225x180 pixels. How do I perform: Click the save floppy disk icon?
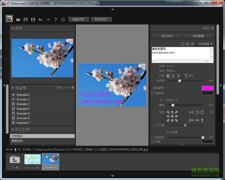(x=25, y=19)
